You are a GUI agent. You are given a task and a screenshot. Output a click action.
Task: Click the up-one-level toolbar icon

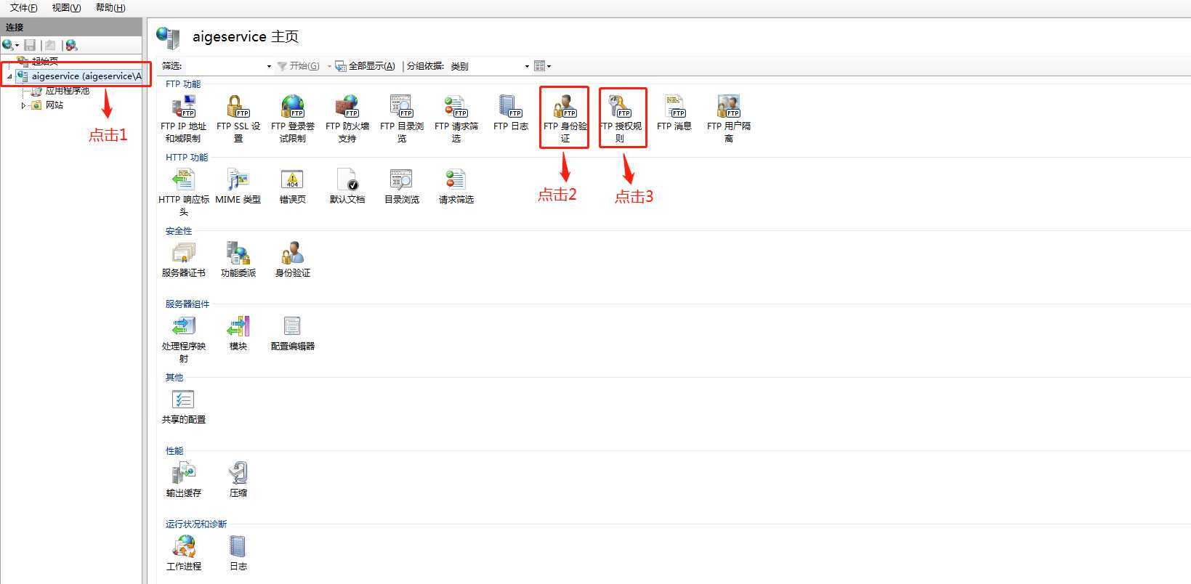tap(50, 45)
